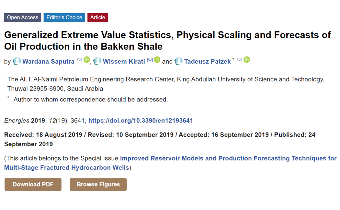Open author page for Wissem Kirati

(124, 61)
